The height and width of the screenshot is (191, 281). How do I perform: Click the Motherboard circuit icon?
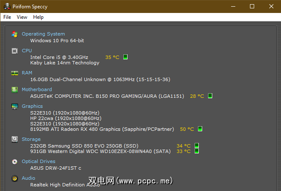(x=15, y=89)
